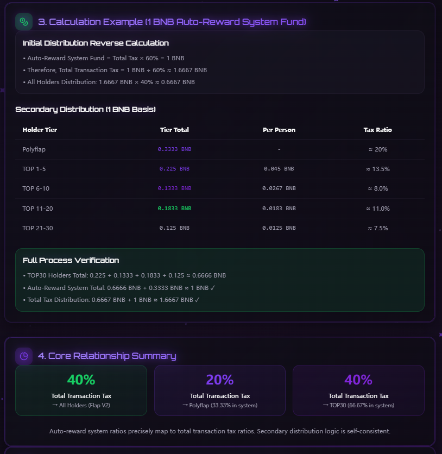Screen dimensions: 442x454
Task: Click the Initial Distribution Reverse Calculation heading
Action: 96,43
